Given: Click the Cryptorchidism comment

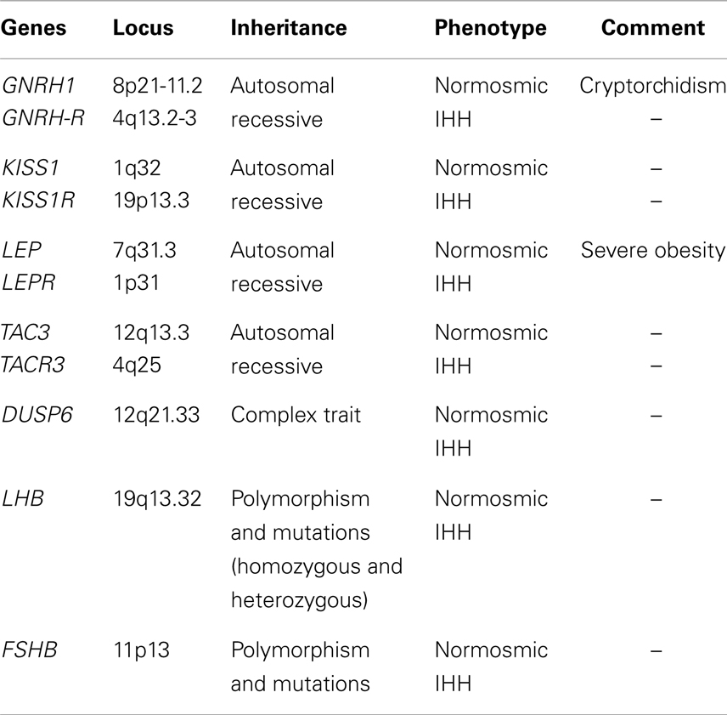Looking at the screenshot, I should (x=653, y=87).
